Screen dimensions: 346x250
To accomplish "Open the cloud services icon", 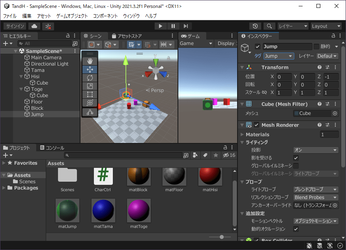I will (x=34, y=26).
